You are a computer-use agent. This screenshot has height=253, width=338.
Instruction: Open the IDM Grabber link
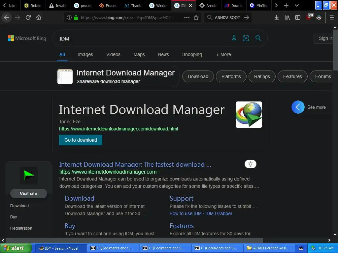click(219, 213)
